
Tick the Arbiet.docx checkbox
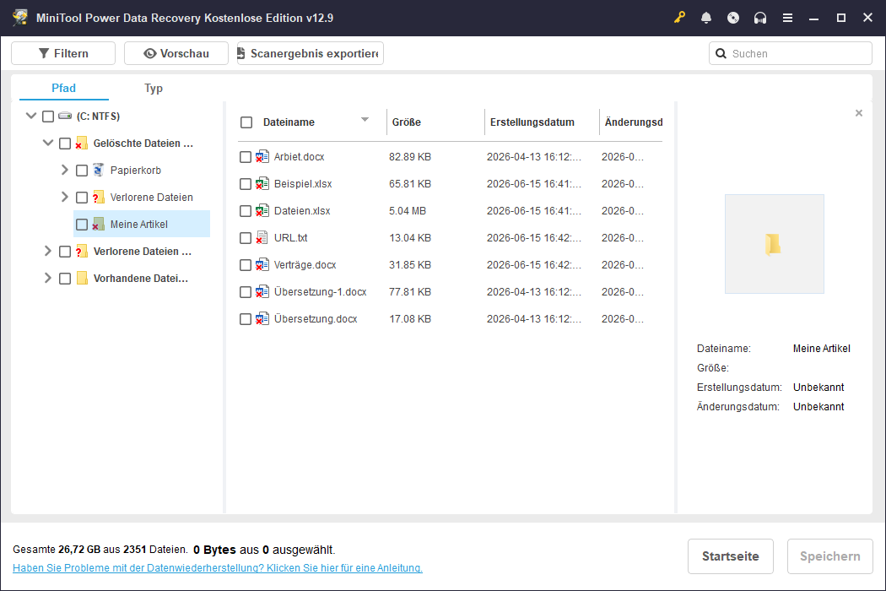[x=246, y=157]
